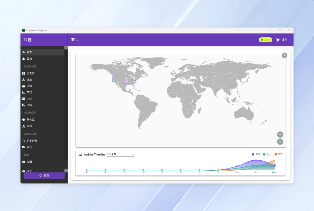Toggle the 连接 purple legend swatch

(x=253, y=154)
